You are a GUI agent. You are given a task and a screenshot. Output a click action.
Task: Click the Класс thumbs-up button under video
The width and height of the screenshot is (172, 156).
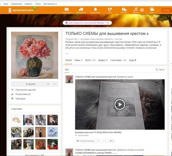(x=111, y=141)
